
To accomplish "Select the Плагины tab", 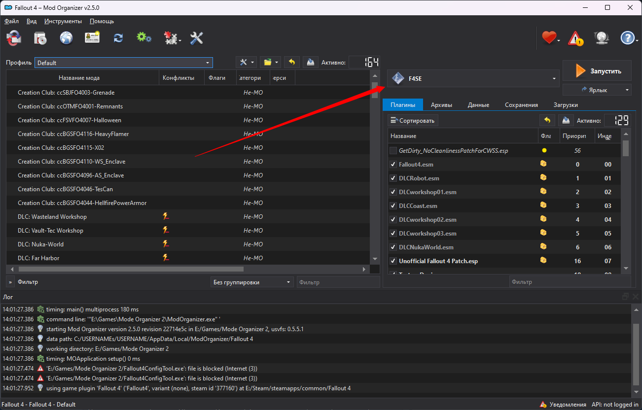I will click(x=403, y=105).
